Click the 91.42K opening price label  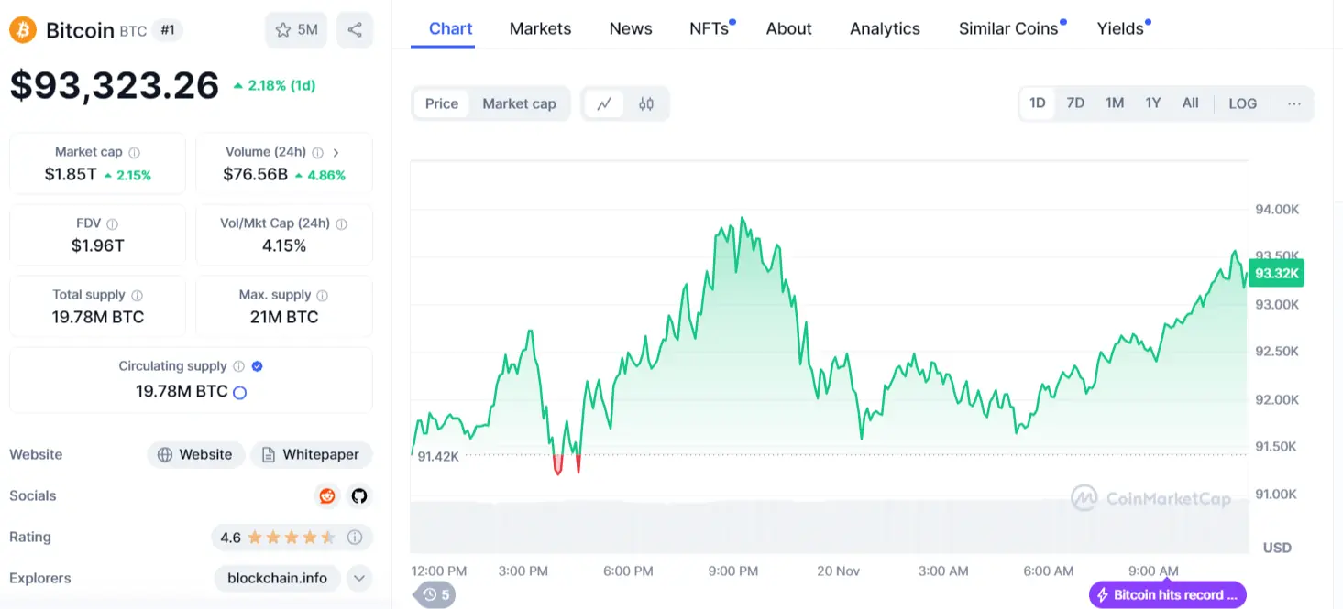[x=437, y=456]
